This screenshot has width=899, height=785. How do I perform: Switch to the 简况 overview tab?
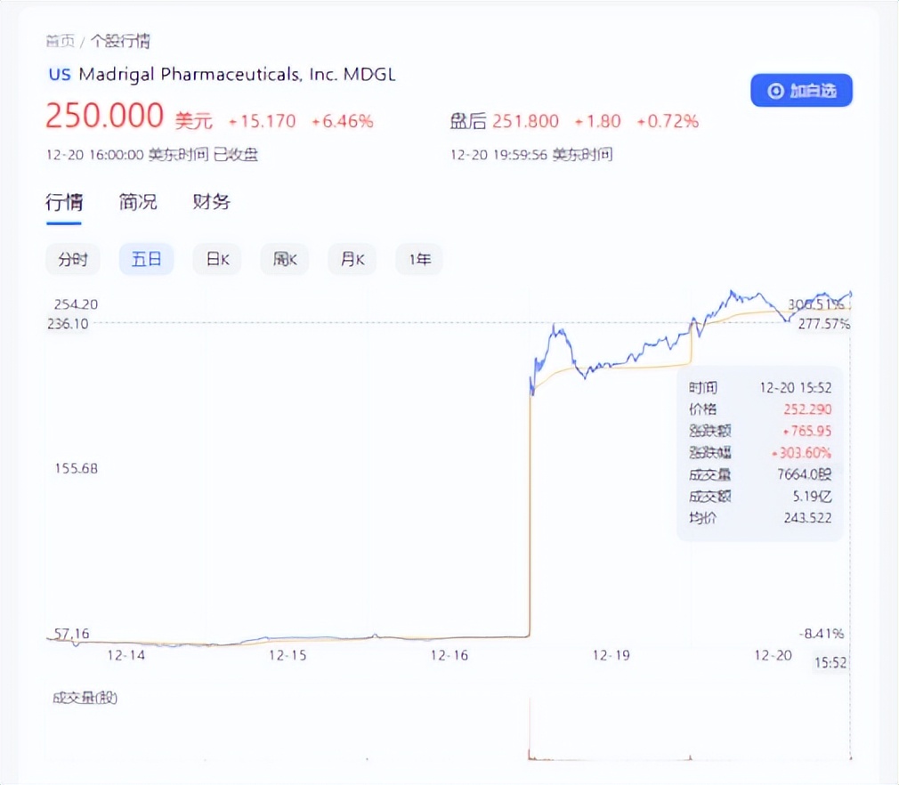coord(137,202)
